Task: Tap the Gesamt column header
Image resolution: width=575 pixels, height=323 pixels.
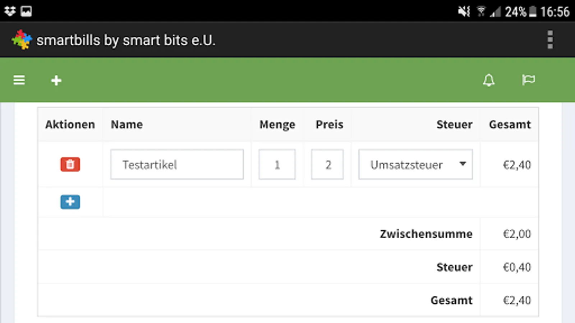Action: point(510,125)
